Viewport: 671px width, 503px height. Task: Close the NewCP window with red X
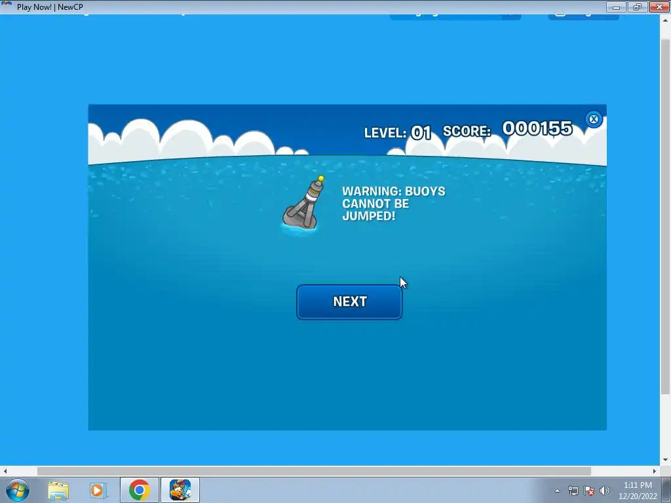[x=659, y=7]
